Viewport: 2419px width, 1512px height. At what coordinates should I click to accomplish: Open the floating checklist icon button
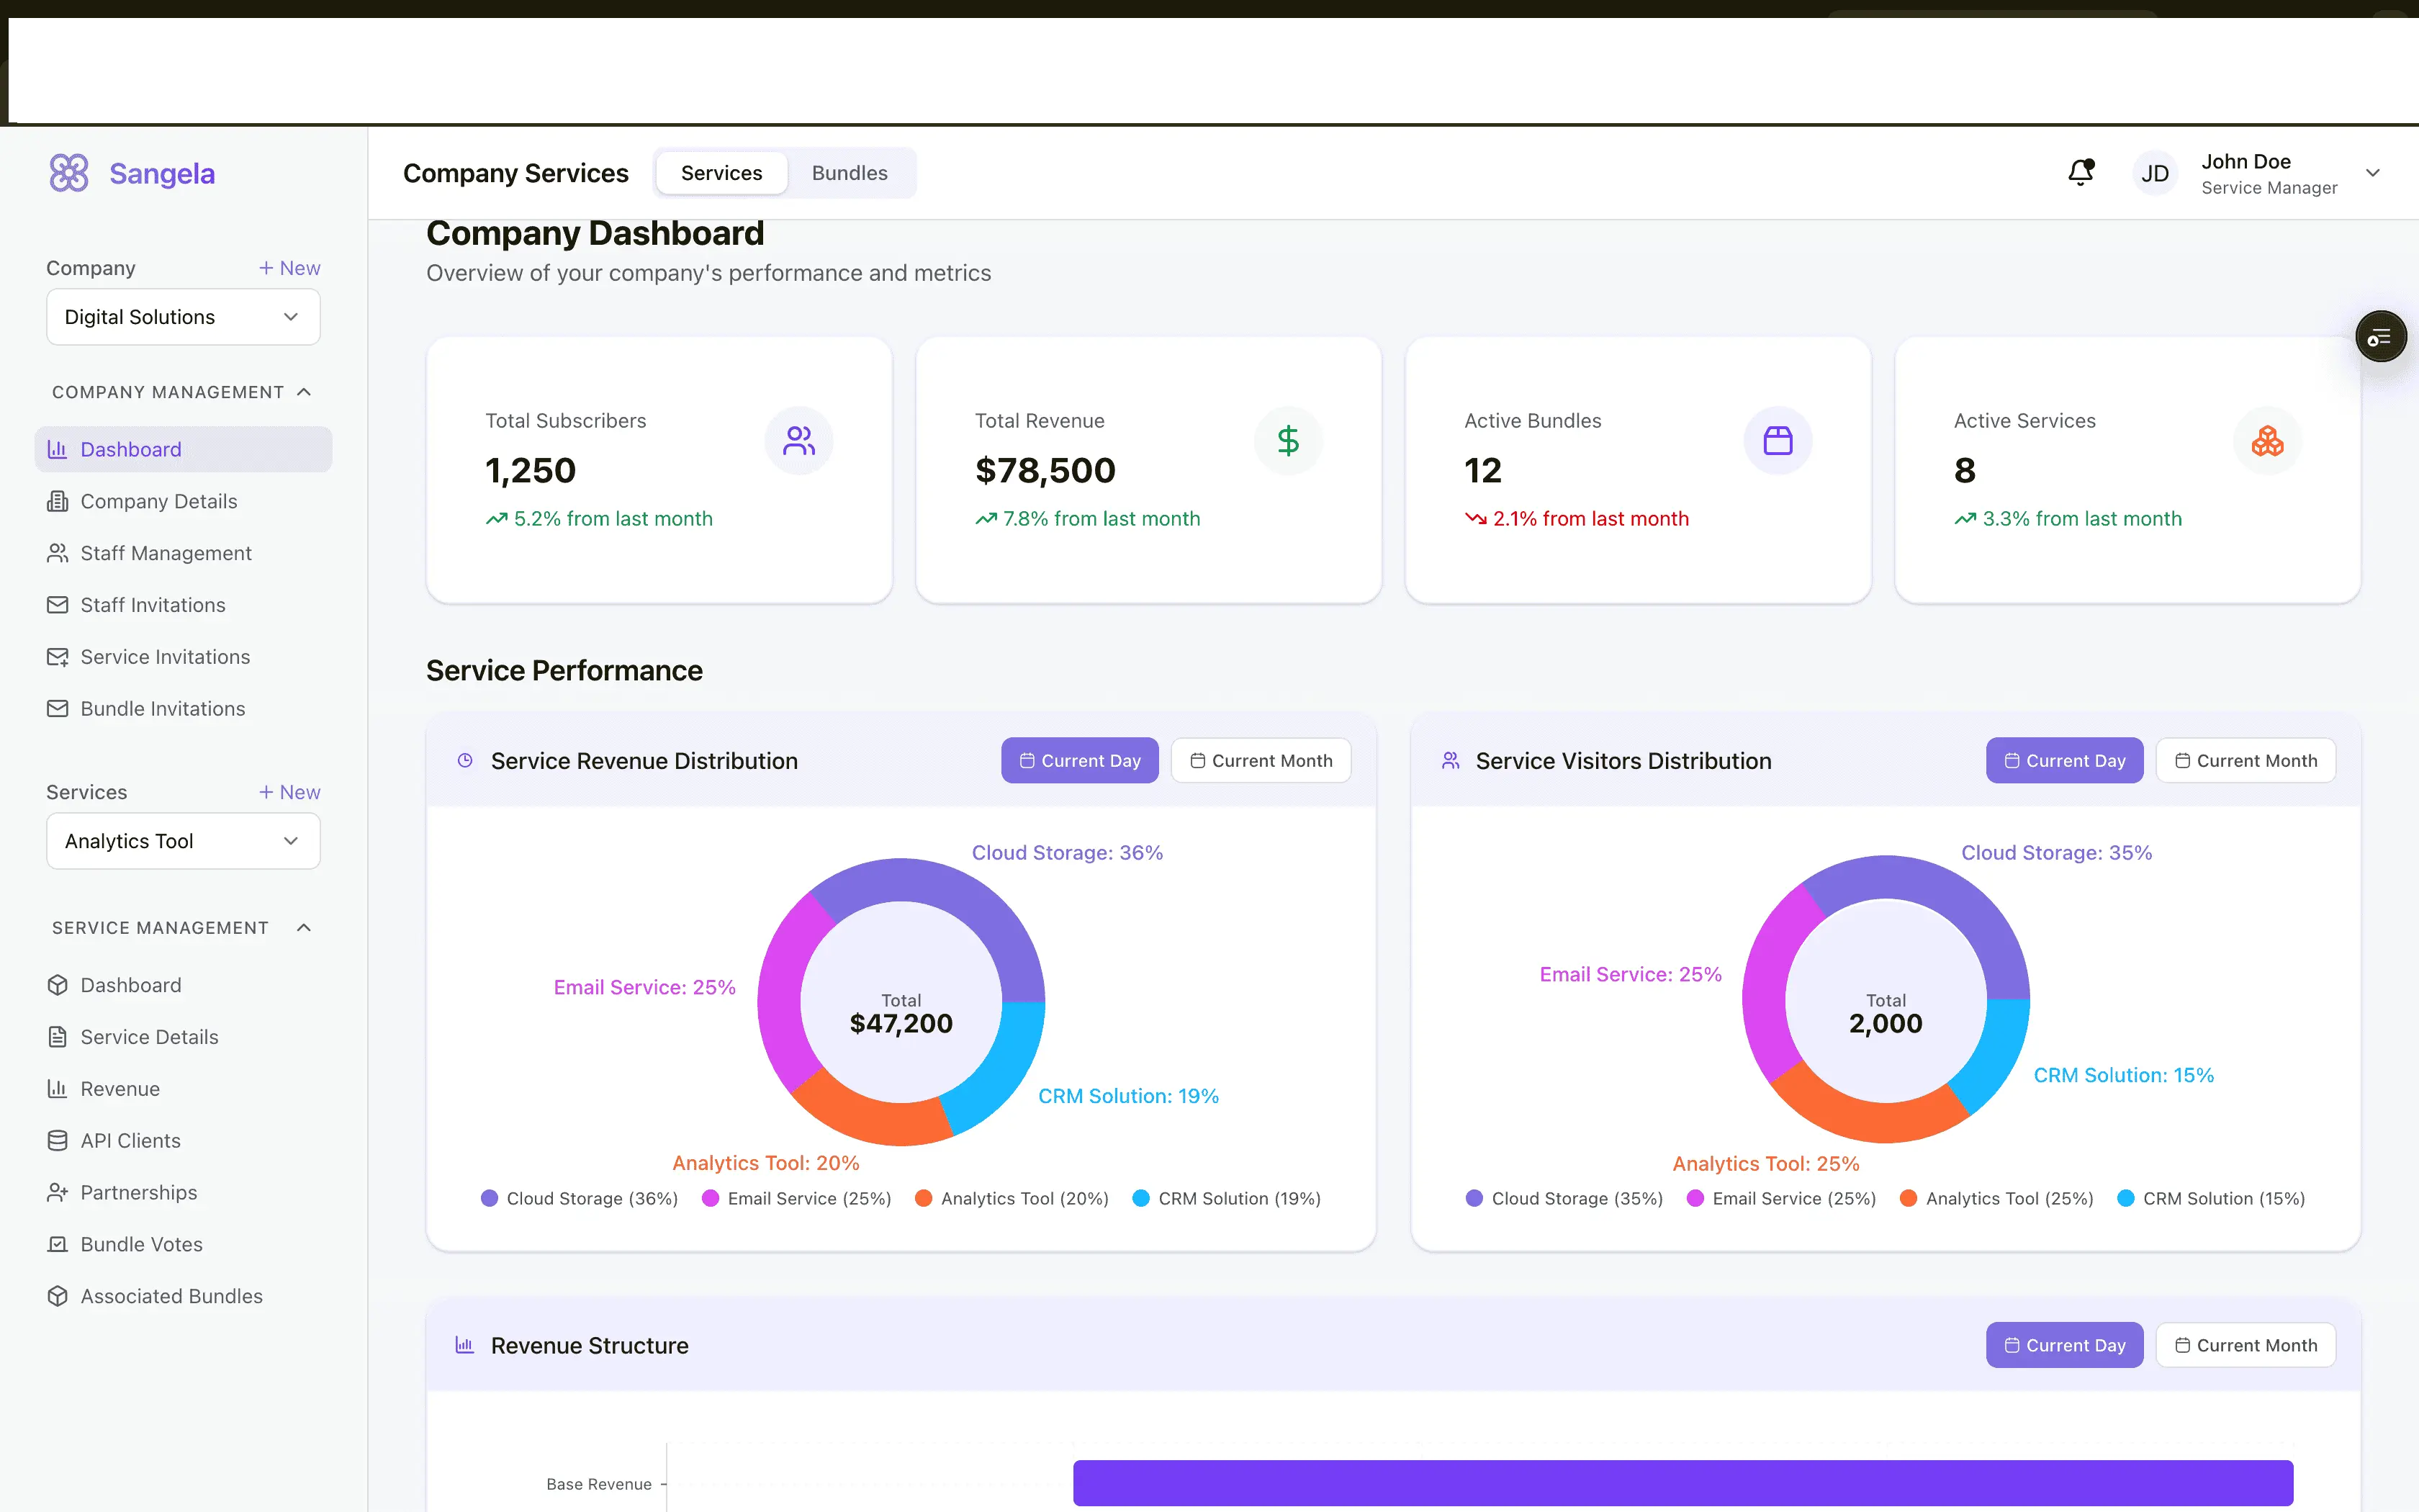[x=2380, y=337]
